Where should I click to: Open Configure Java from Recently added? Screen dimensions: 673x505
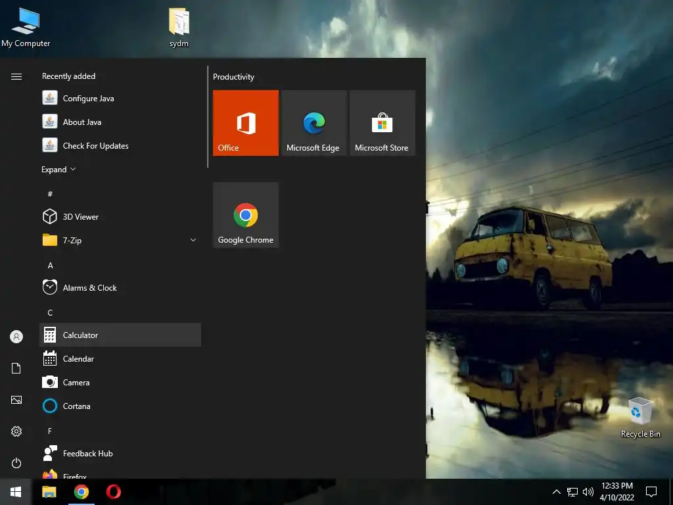coord(120,99)
